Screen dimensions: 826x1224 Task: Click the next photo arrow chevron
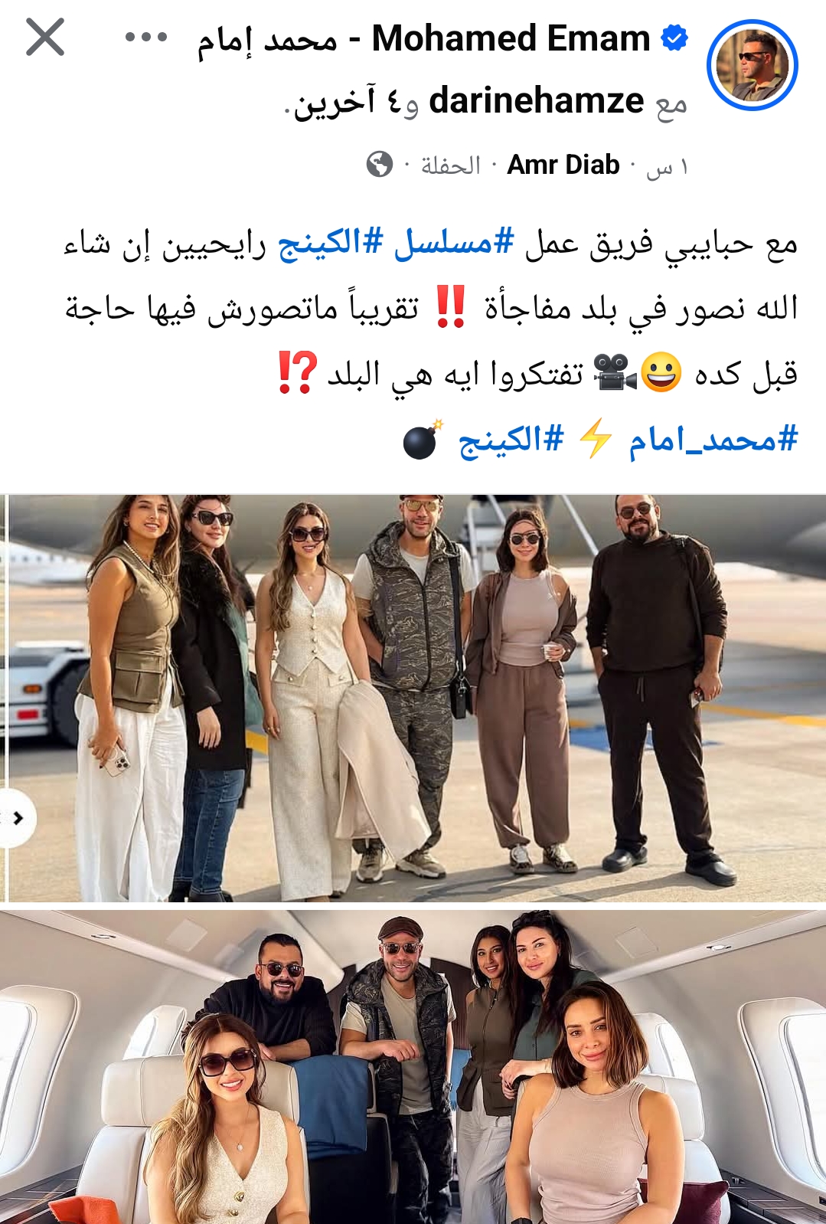pos(18,819)
